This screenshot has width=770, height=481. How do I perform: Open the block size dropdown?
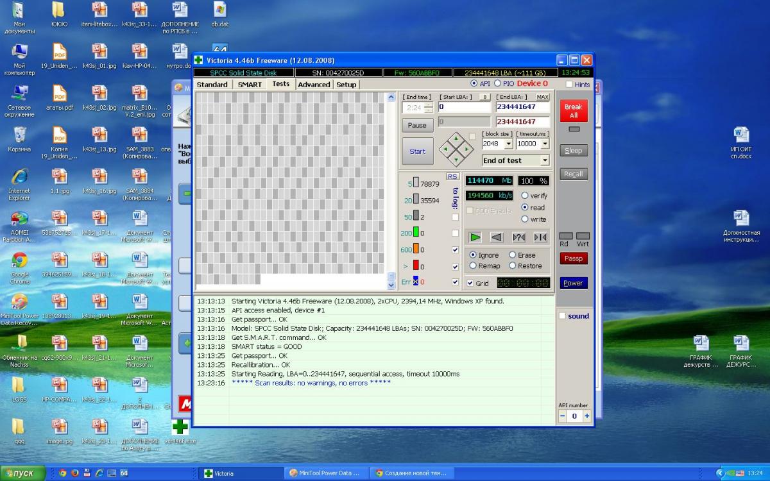[508, 144]
